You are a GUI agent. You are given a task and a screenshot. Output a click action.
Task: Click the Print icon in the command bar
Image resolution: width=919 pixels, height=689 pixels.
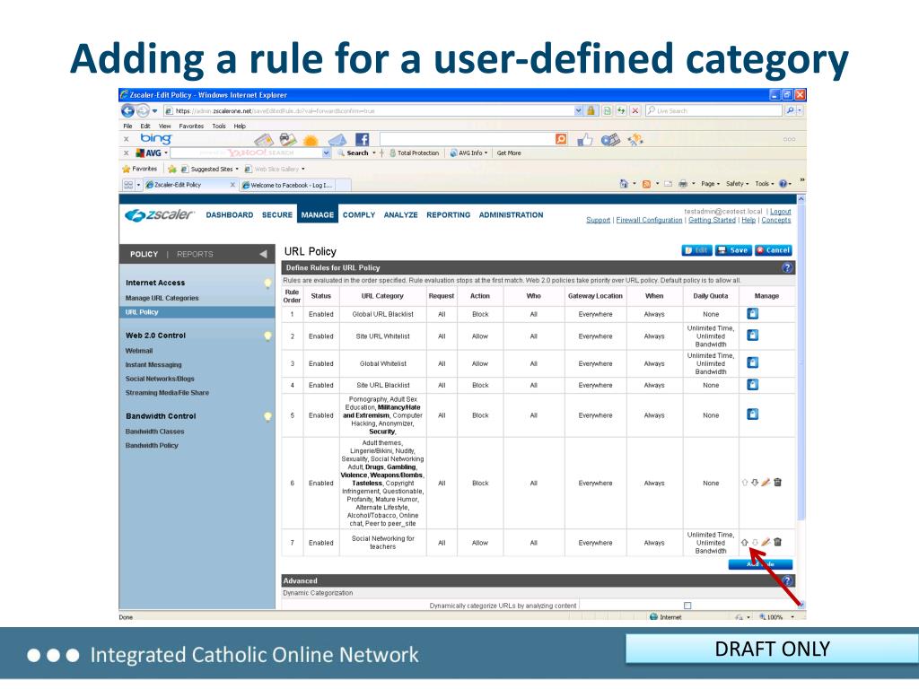pos(683,184)
